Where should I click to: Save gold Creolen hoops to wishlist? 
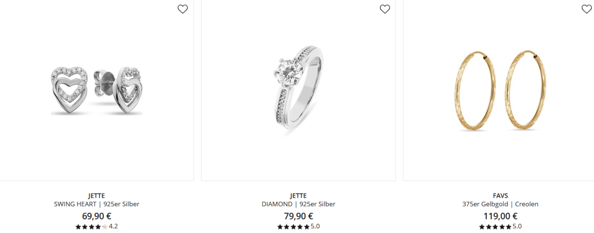point(586,9)
